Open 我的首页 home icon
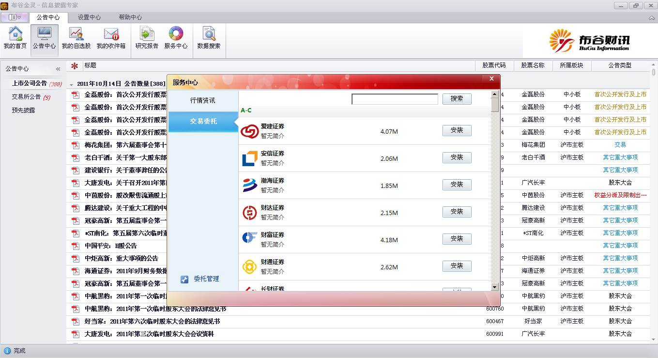Viewport: 658px width, 358px height. coord(15,34)
